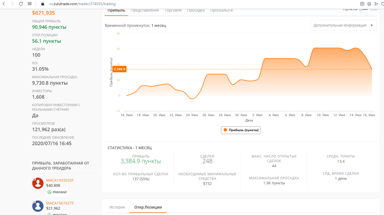Viewport: 384px width, 215px height.
Task: Click the blue avatar of MACA1967427F
Action: [x=38, y=206]
